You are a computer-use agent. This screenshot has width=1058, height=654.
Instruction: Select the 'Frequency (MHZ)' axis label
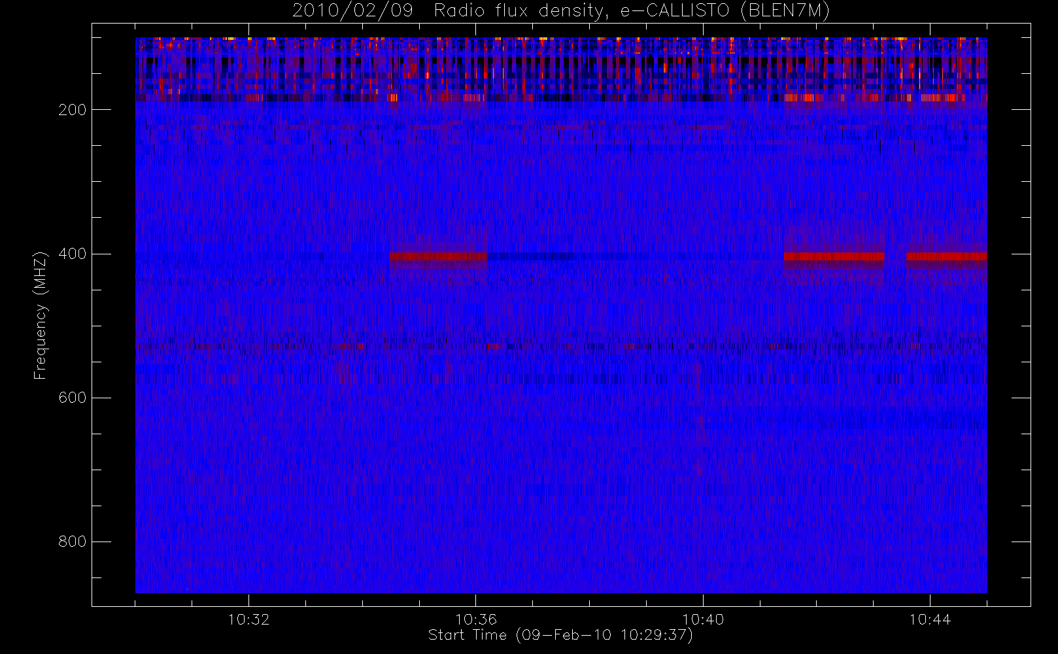point(41,315)
